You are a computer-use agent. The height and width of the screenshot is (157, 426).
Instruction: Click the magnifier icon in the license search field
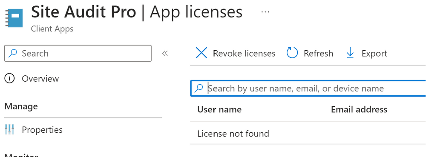point(199,88)
